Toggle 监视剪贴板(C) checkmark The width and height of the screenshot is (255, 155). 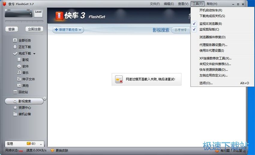click(x=194, y=29)
